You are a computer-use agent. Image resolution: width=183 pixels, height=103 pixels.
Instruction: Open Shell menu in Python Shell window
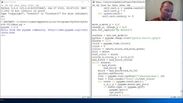(11, 5)
